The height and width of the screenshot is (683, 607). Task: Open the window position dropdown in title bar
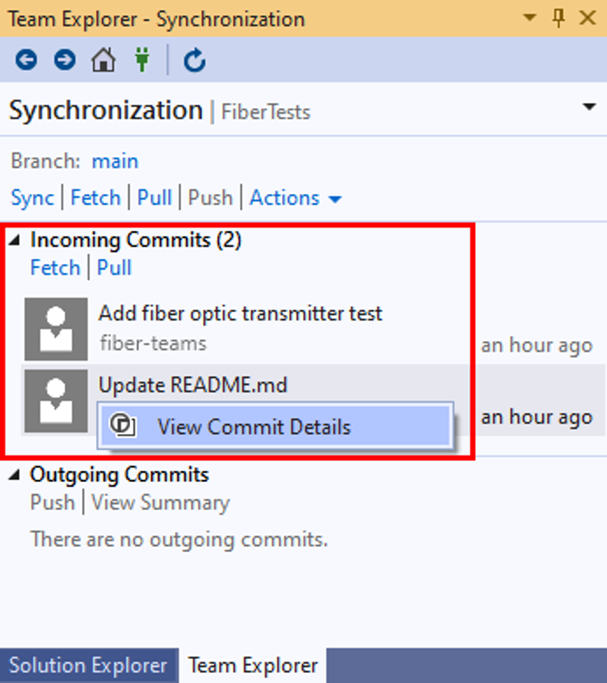529,17
